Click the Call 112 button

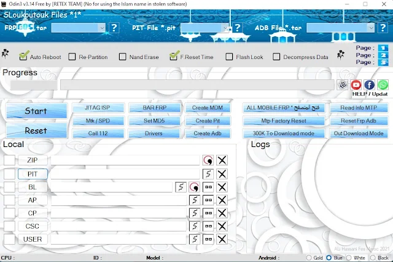[98, 133]
